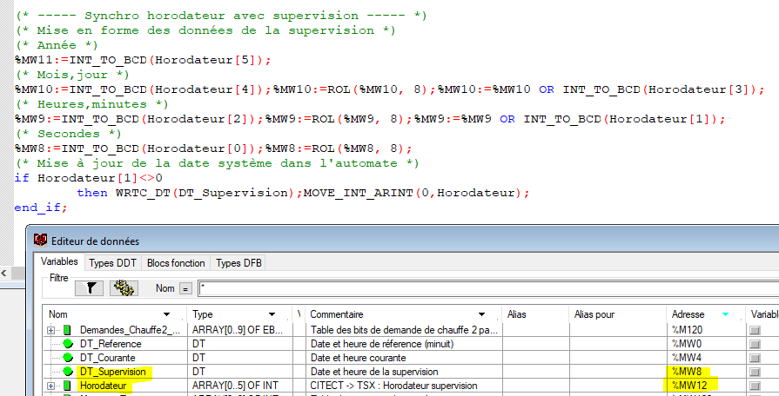Click the Nom filter text field
779x396 pixels.
(479, 287)
